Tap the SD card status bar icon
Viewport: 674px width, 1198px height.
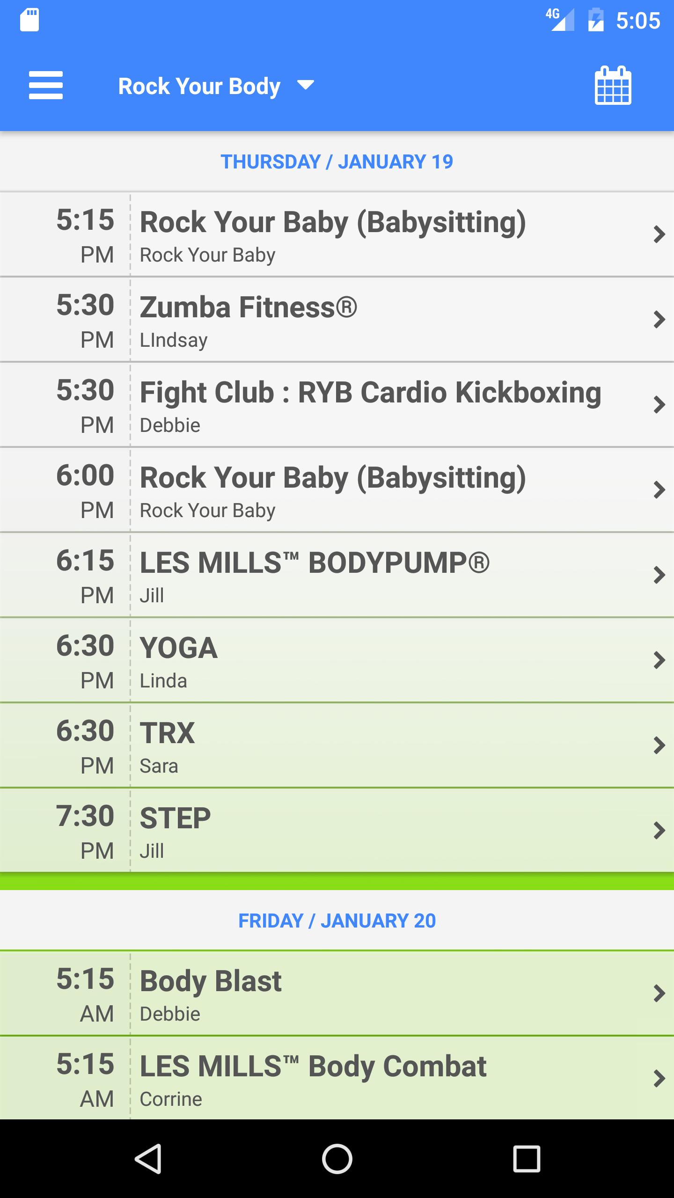(29, 21)
